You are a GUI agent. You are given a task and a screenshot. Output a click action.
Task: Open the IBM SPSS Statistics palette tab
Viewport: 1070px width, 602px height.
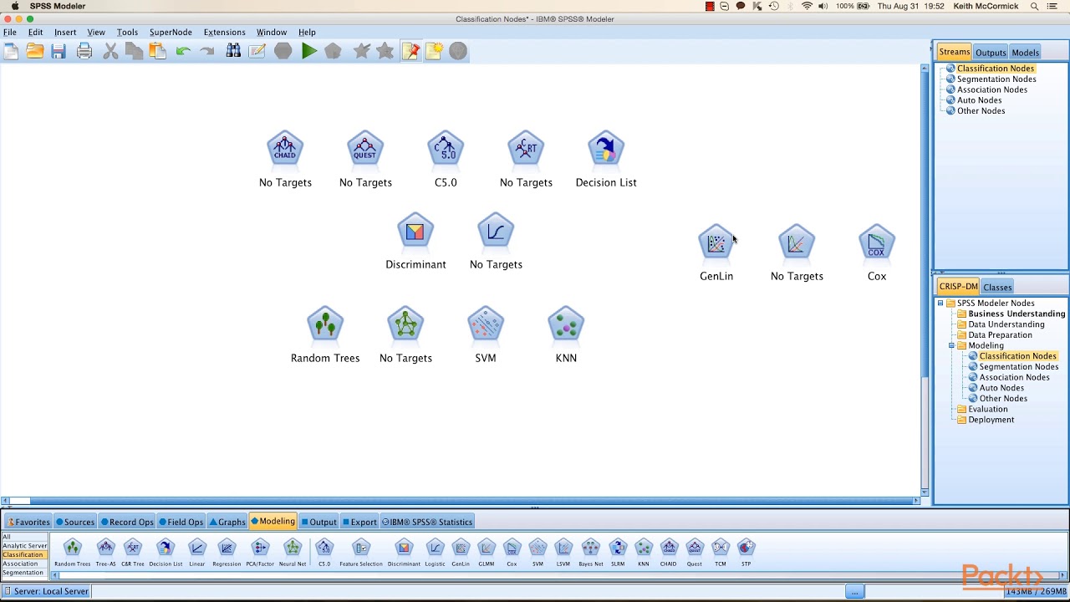click(427, 522)
